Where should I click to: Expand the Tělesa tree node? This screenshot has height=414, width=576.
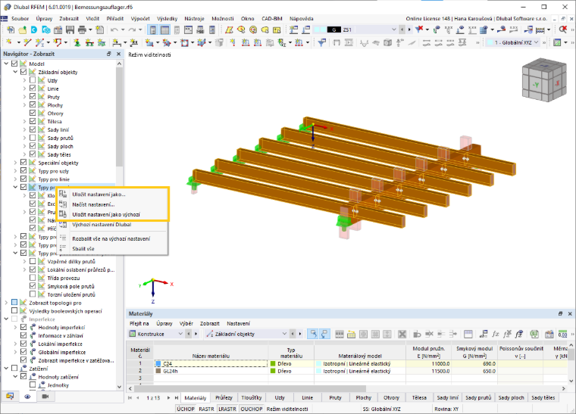pos(24,121)
